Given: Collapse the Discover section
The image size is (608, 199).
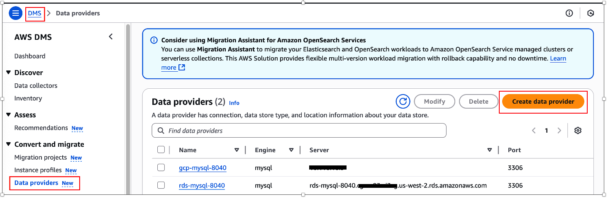Looking at the screenshot, I should click(8, 73).
